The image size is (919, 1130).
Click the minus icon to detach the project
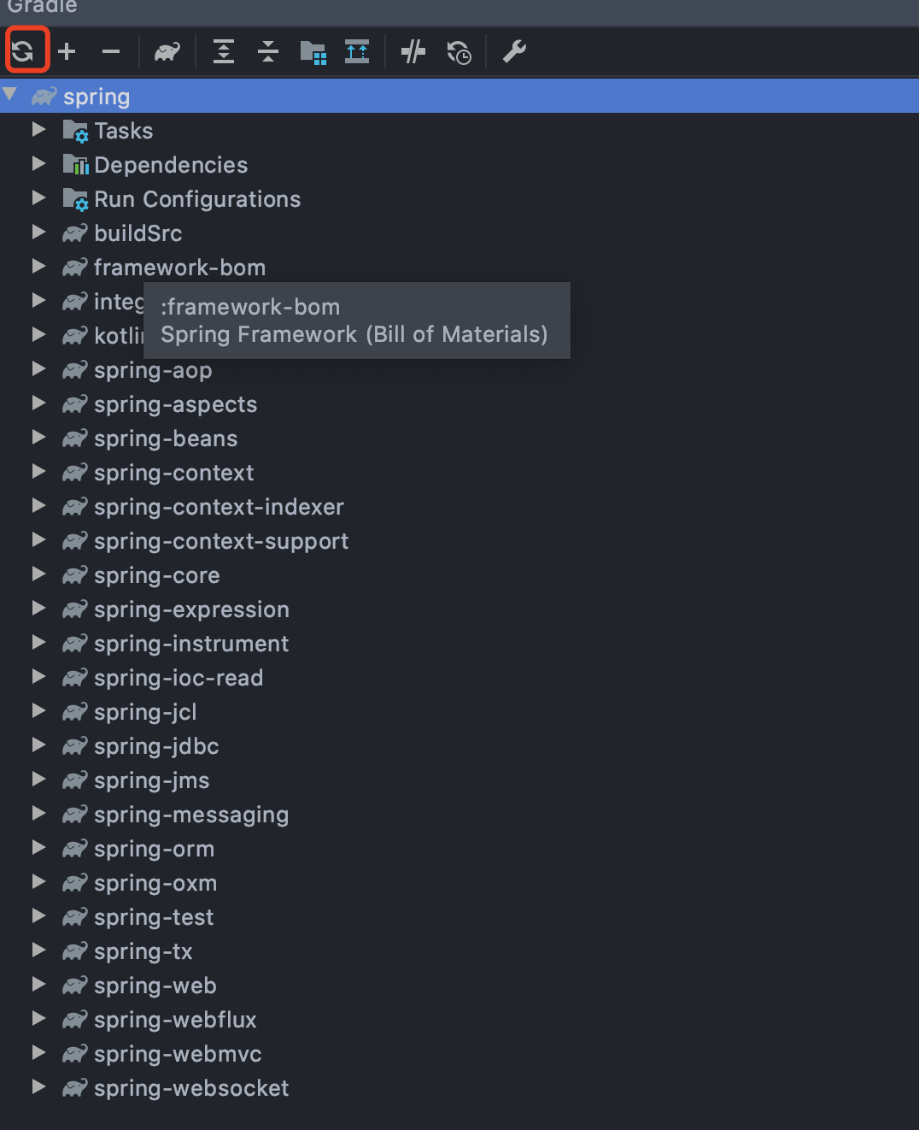111,52
